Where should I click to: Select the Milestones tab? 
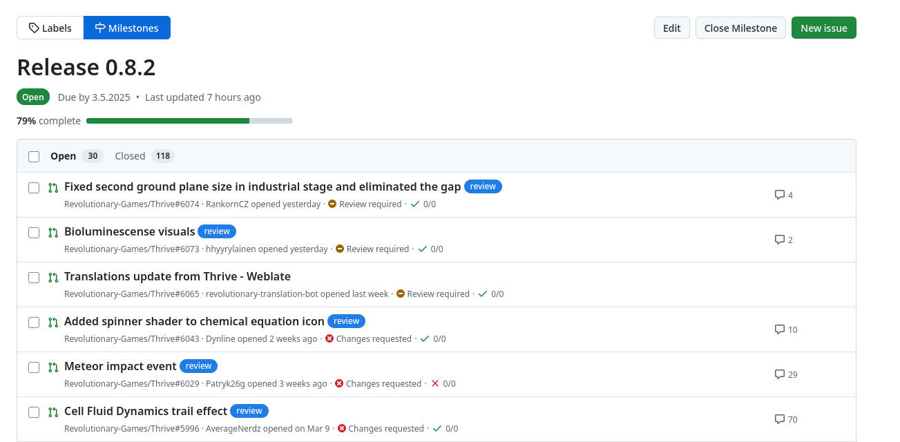click(x=127, y=28)
